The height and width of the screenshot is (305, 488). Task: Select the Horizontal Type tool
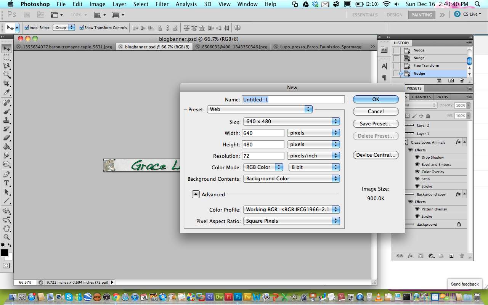pos(7,183)
